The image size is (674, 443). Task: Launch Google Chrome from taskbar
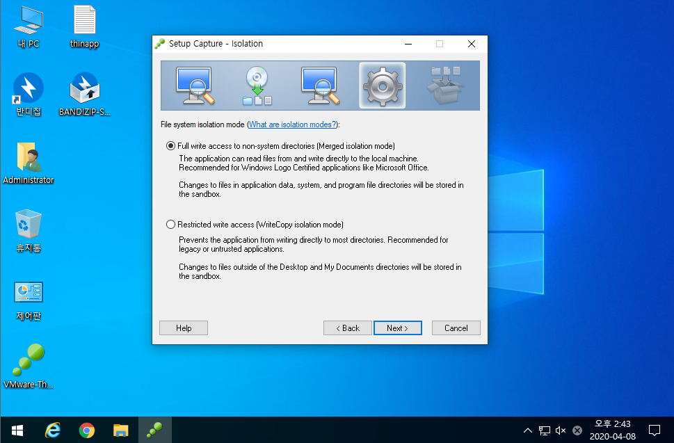[x=87, y=430]
